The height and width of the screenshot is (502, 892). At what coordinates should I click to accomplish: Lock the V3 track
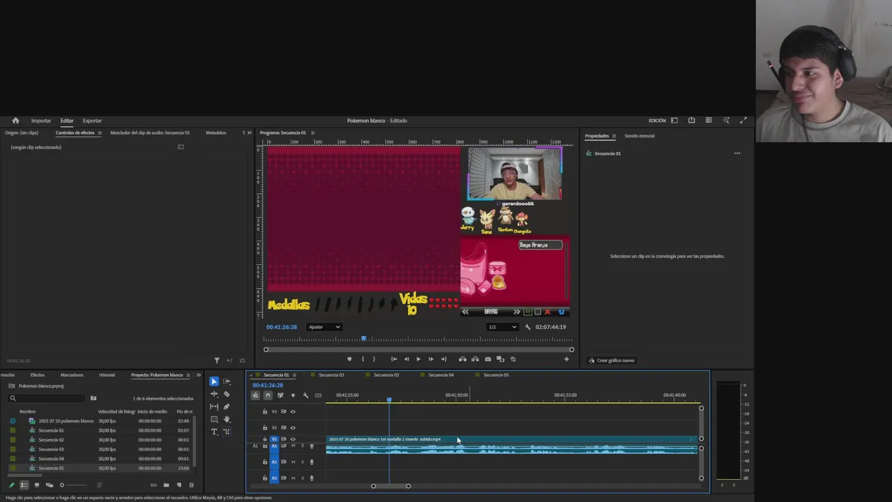(265, 411)
